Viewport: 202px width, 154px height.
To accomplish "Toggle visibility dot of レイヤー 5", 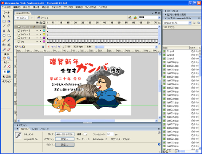I will click(x=37, y=30).
